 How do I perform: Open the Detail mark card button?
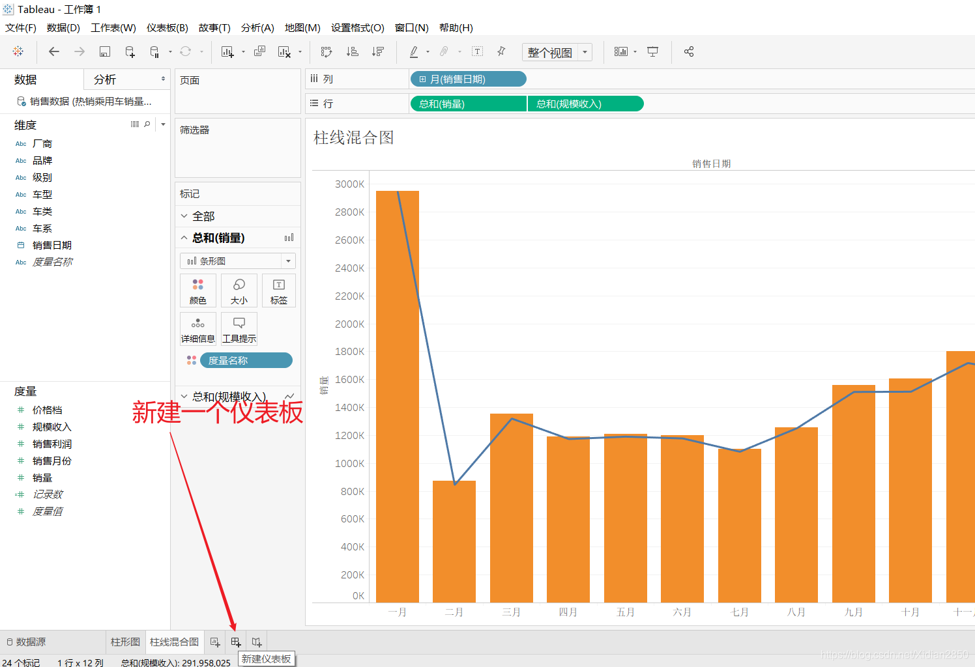tap(198, 329)
